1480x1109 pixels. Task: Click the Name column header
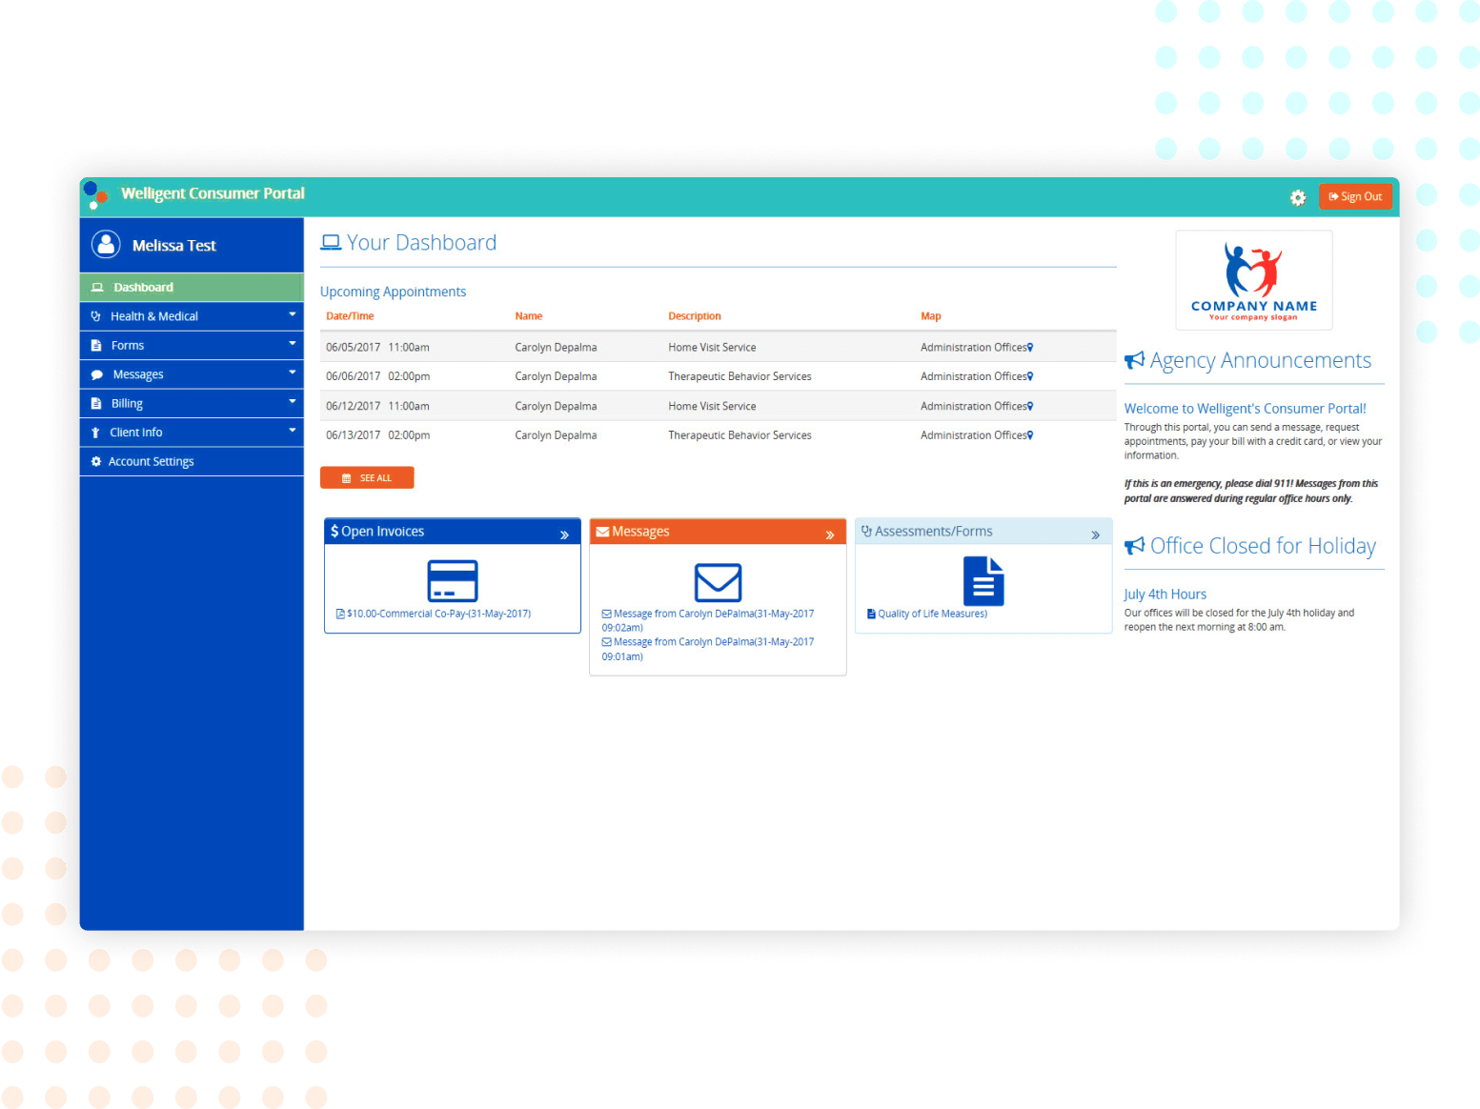tap(529, 316)
